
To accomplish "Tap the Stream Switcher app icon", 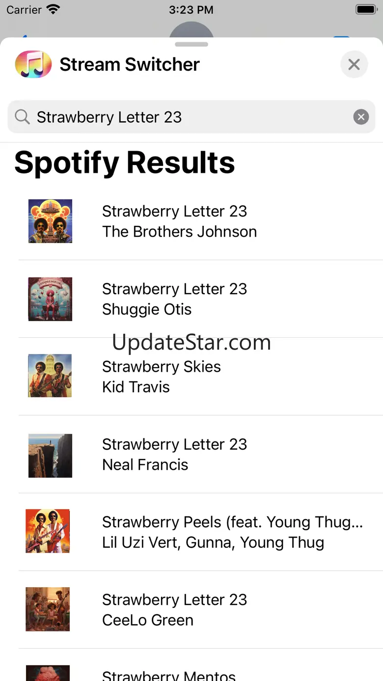I will 33,64.
